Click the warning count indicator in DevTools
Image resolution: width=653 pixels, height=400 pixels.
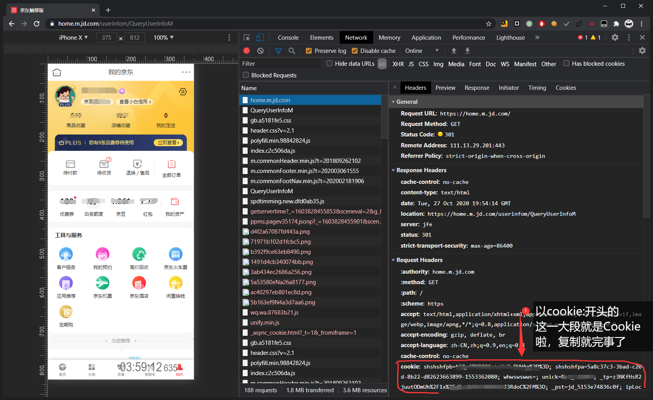596,37
